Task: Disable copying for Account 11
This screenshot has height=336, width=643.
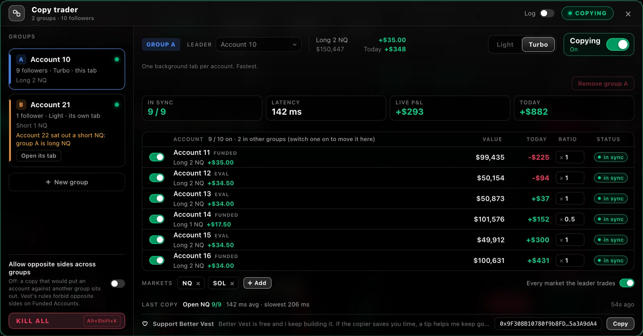Action: pyautogui.click(x=157, y=157)
